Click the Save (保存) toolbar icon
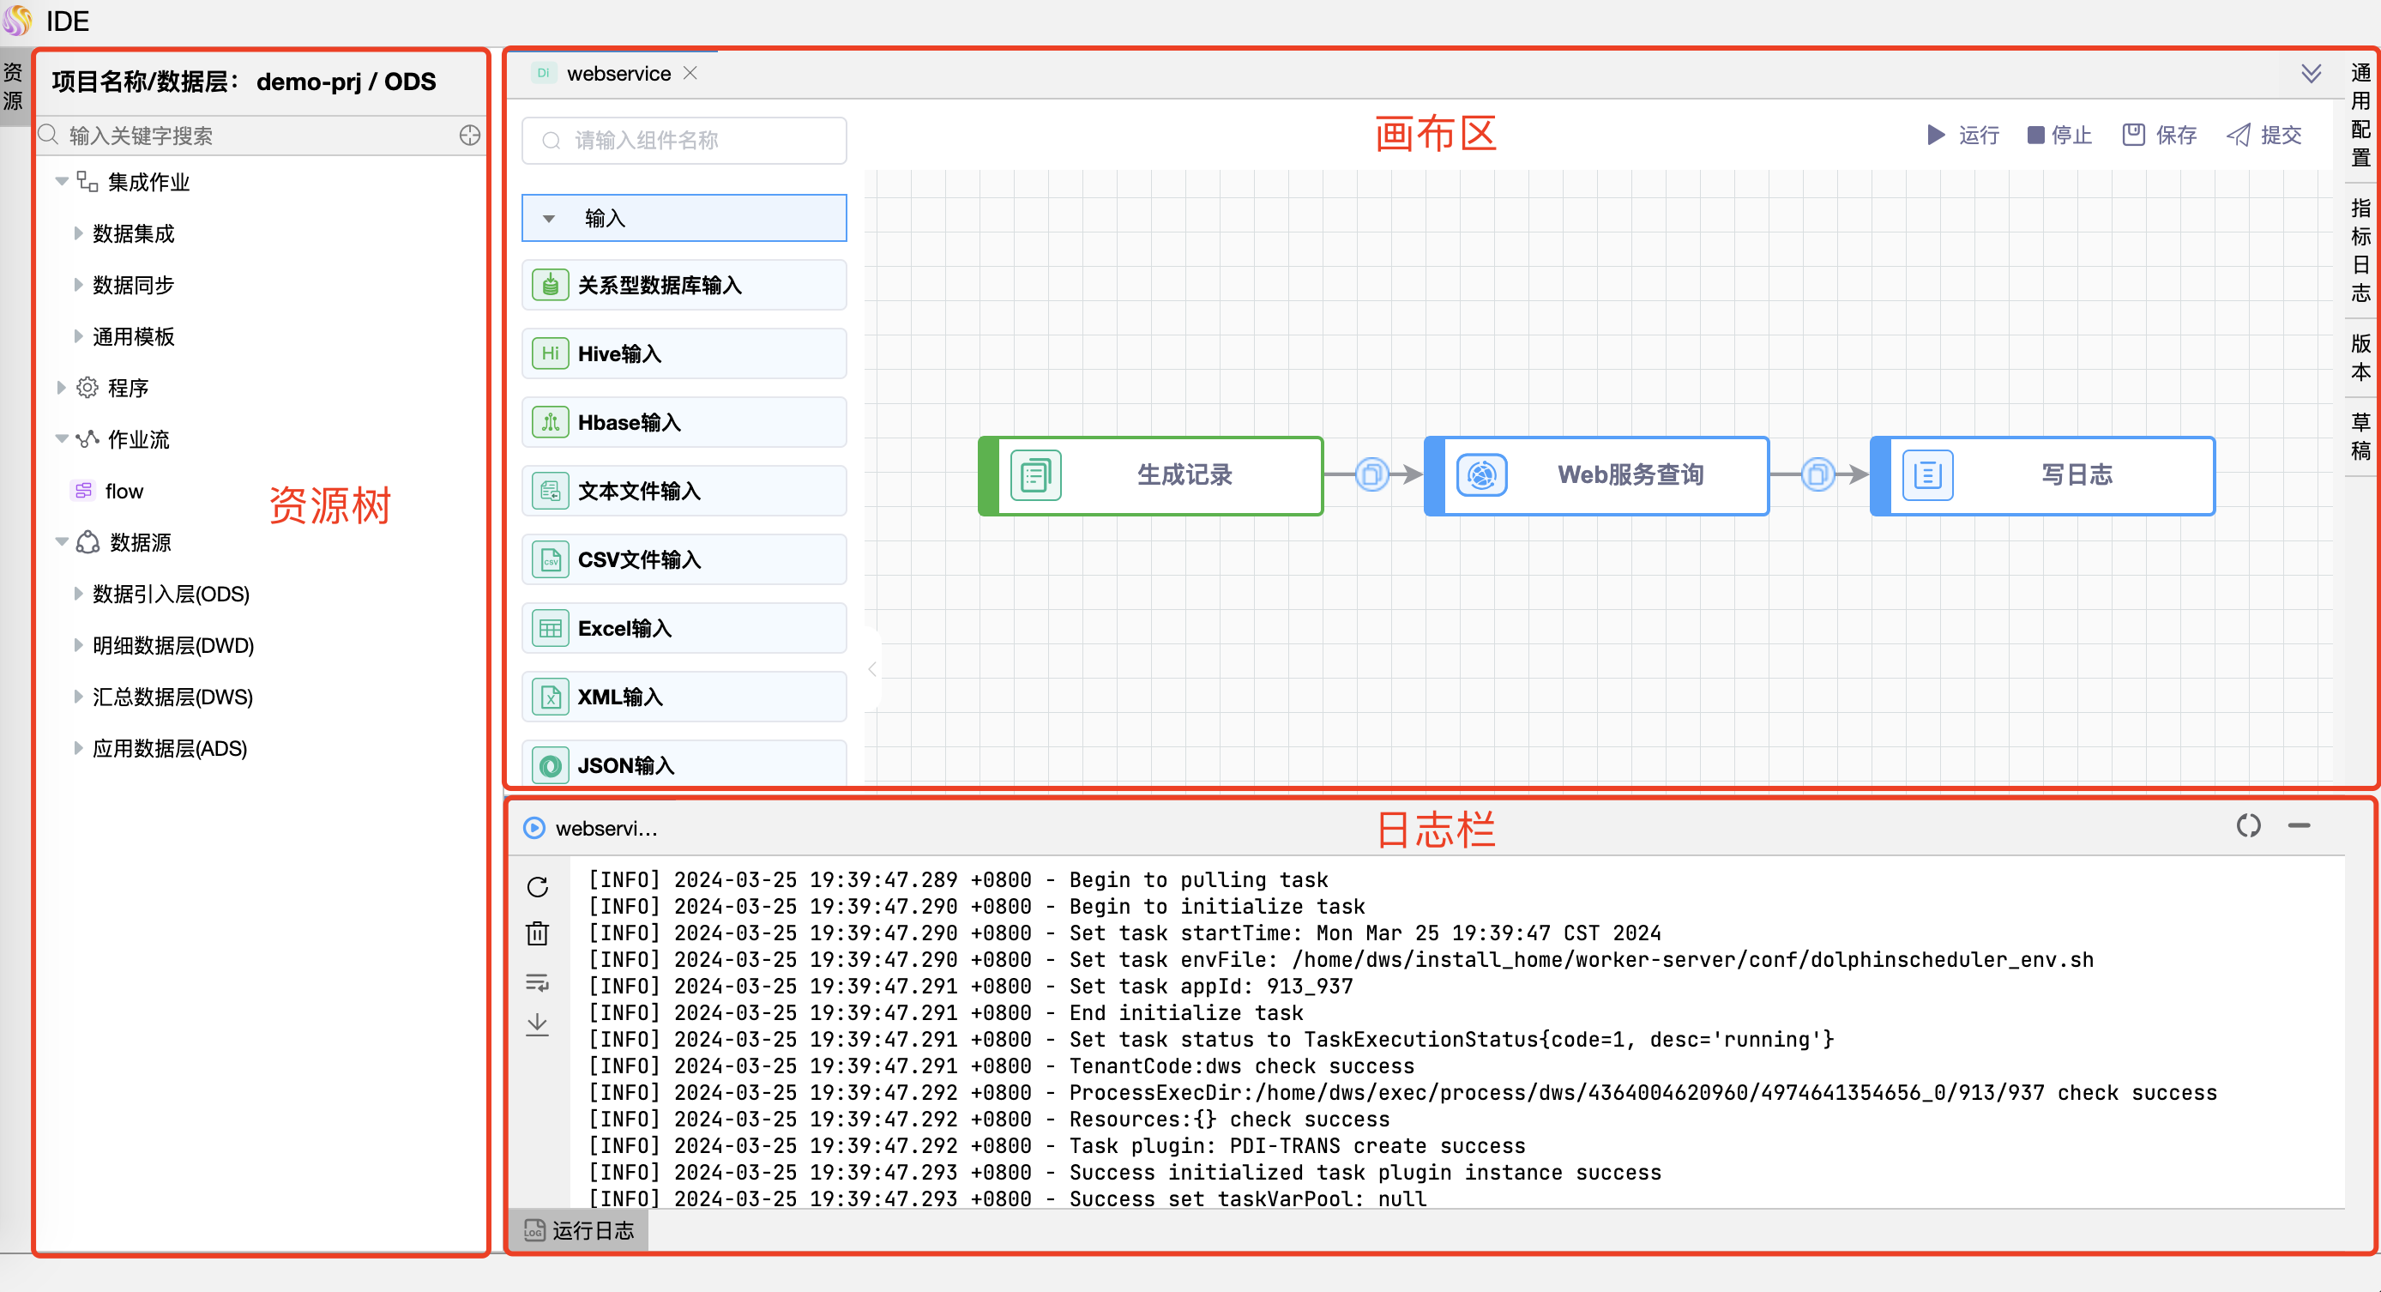Image resolution: width=2381 pixels, height=1292 pixels. [x=2133, y=135]
